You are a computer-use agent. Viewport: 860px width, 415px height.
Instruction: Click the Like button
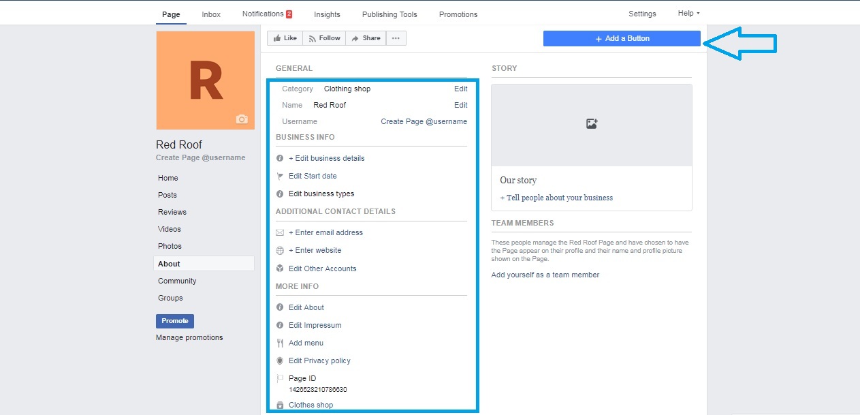[x=285, y=38]
